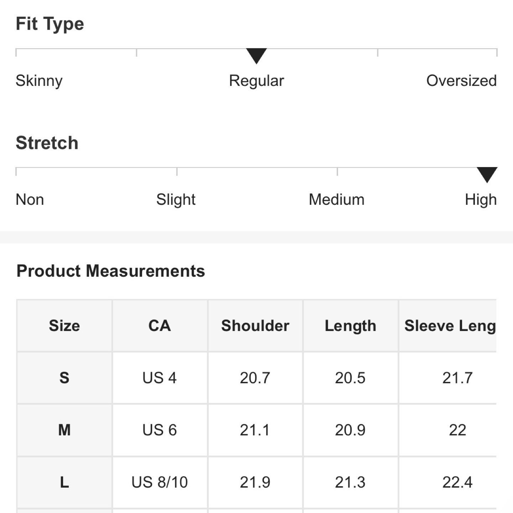Click the Fit Type marker triangle at Regular
Image resolution: width=513 pixels, height=513 pixels.
point(256,56)
